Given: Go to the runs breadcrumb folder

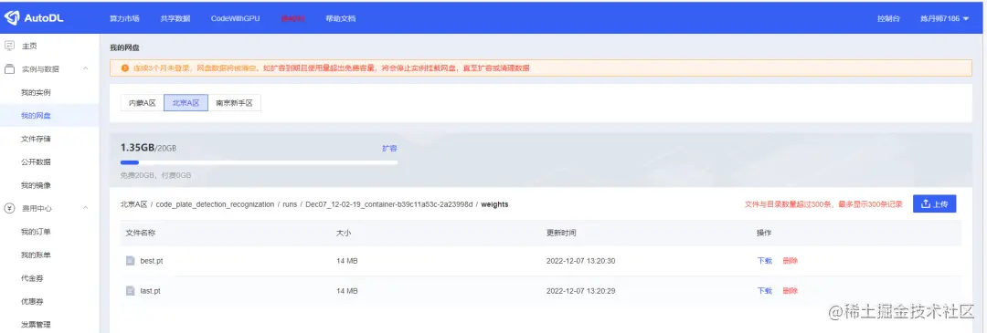Looking at the screenshot, I should click(290, 204).
